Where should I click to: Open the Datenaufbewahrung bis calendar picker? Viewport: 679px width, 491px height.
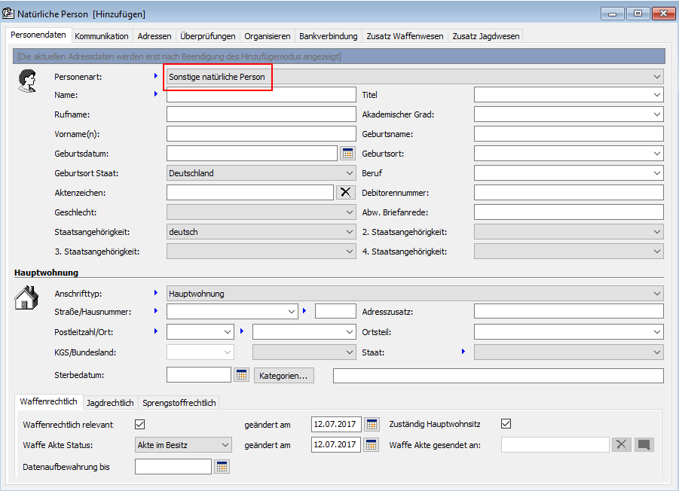point(222,467)
